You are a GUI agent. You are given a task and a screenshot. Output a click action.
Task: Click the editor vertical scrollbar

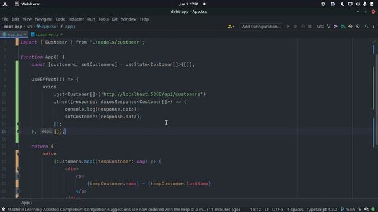[x=377, y=100]
